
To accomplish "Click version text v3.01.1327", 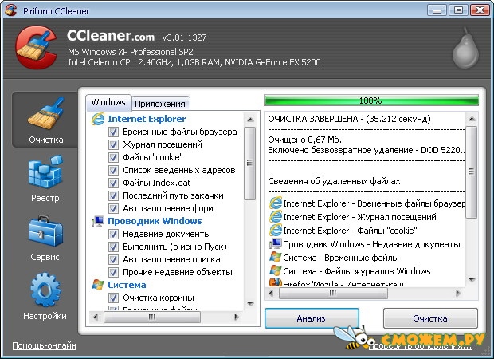I will pos(184,37).
